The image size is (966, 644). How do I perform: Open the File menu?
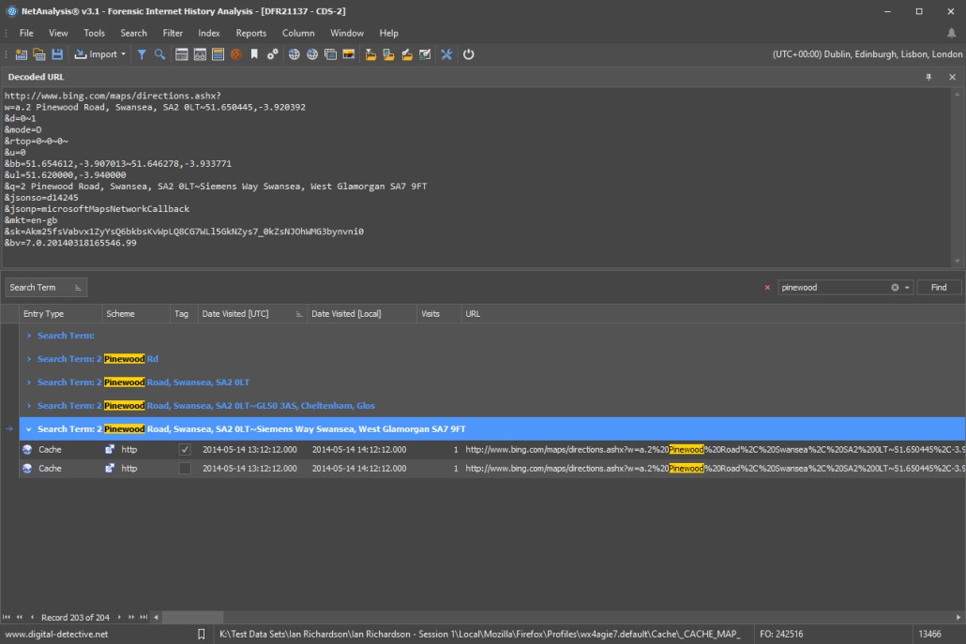click(26, 33)
